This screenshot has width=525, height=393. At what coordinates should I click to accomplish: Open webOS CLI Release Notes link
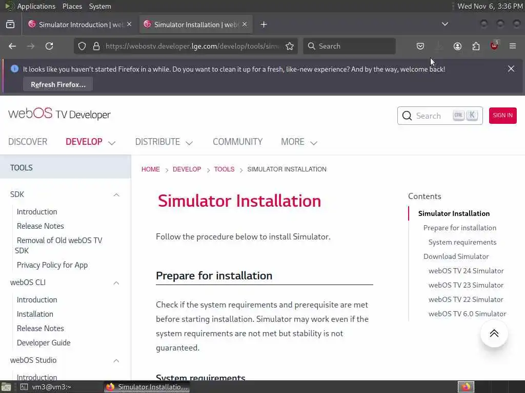click(40, 329)
